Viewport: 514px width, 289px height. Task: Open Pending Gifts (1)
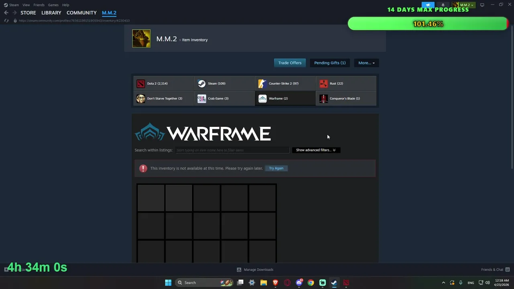pyautogui.click(x=330, y=63)
